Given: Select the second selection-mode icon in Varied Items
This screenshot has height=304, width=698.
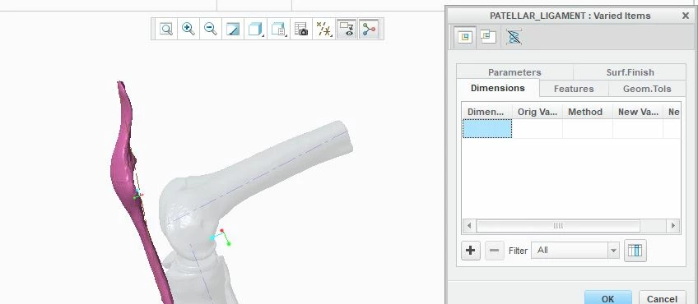Looking at the screenshot, I should [488, 37].
